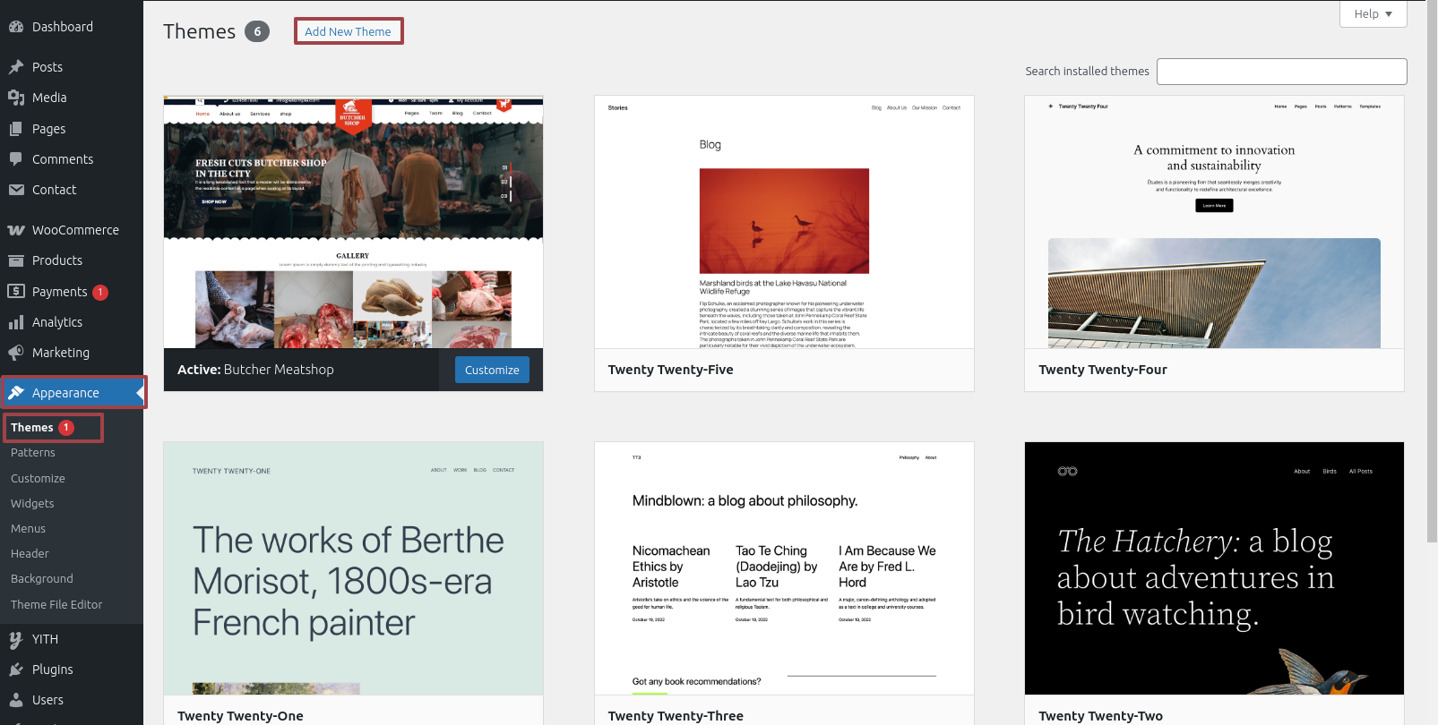Select Butcher Meatshop theme screenshot
Image resolution: width=1438 pixels, height=725 pixels.
tap(353, 222)
